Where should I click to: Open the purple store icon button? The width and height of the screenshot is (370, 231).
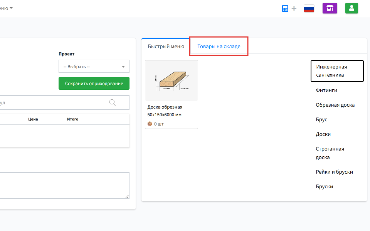pos(330,8)
